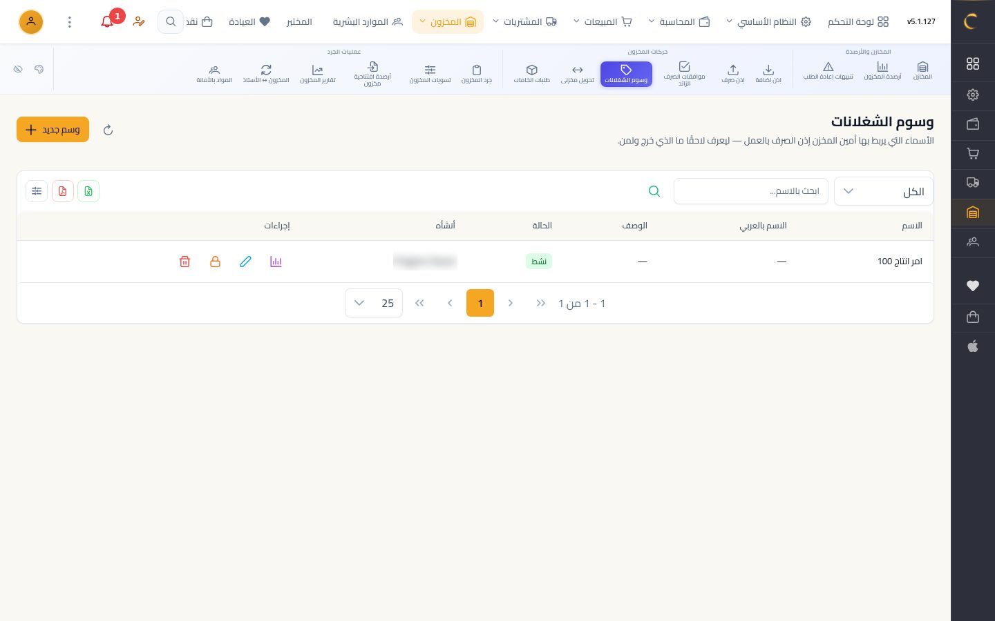Image resolution: width=995 pixels, height=621 pixels.
Task: Lock the امر انتاج 100 tag
Action: point(215,262)
